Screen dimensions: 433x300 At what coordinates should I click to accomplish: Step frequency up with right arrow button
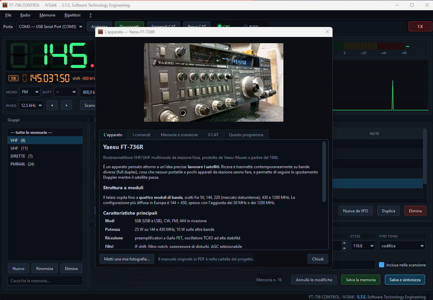(x=67, y=105)
